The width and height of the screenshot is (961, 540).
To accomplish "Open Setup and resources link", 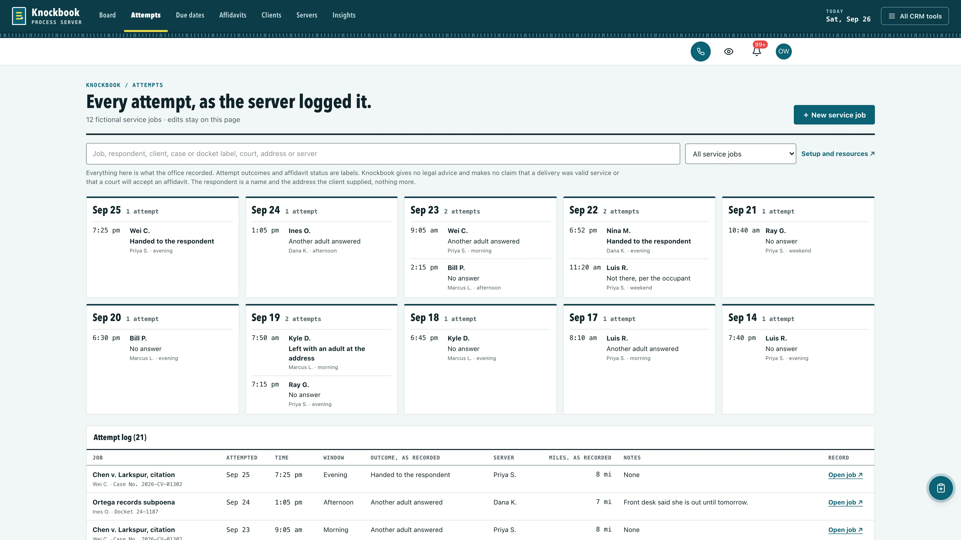I will tap(838, 154).
